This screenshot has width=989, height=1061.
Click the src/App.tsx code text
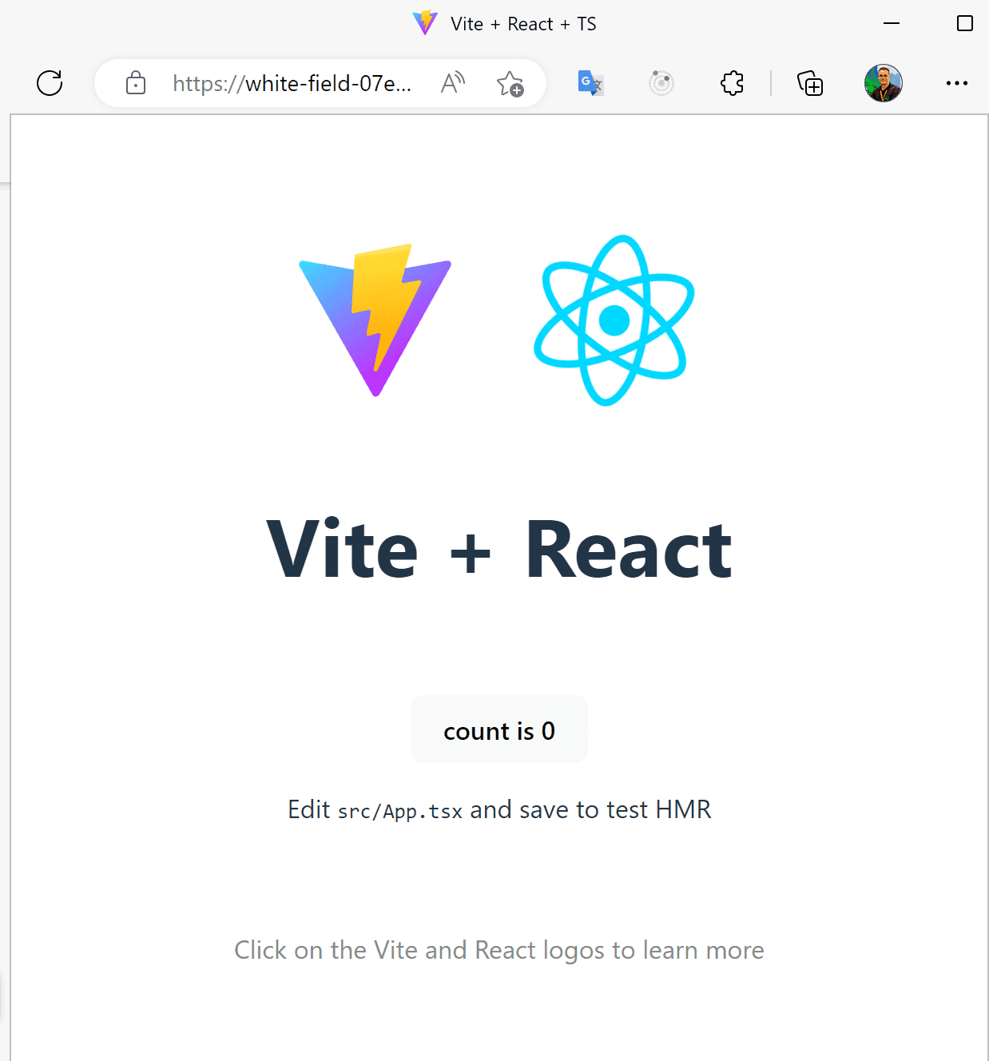399,811
